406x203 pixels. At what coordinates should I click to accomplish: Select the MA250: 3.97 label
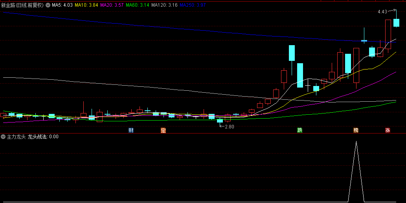(193, 5)
